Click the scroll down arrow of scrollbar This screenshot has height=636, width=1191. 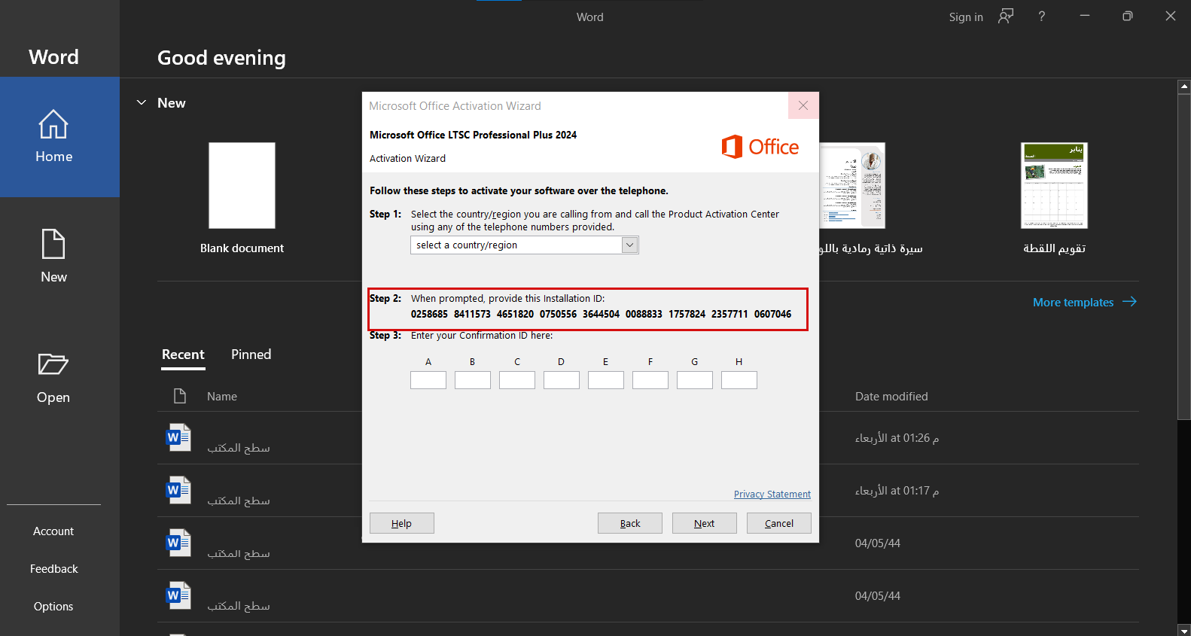1183,630
